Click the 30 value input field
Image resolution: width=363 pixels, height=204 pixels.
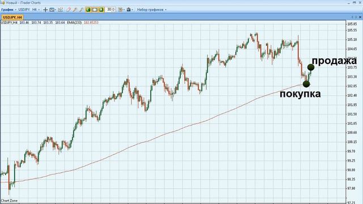coord(109,10)
